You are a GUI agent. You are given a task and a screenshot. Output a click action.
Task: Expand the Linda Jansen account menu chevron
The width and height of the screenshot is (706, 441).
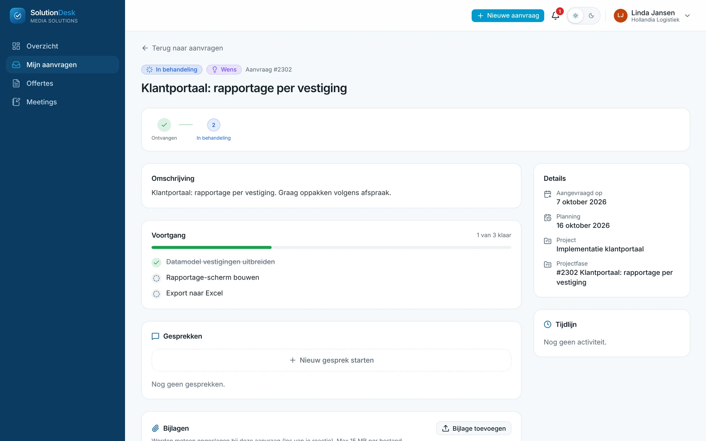coord(687,16)
